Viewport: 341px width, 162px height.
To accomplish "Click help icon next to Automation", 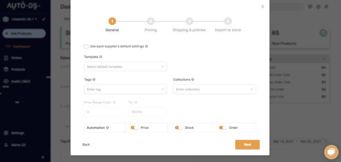I will coord(107,127).
